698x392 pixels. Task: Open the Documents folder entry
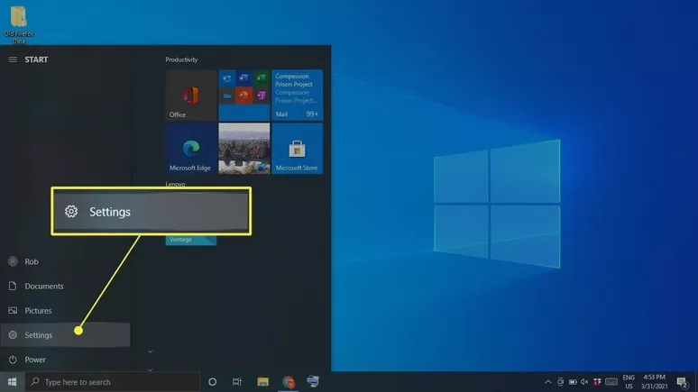65,286
